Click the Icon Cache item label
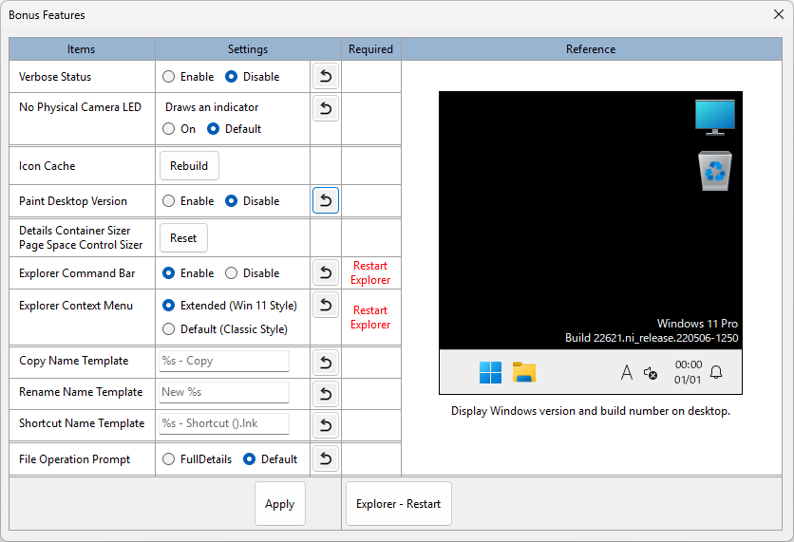 pyautogui.click(x=47, y=166)
